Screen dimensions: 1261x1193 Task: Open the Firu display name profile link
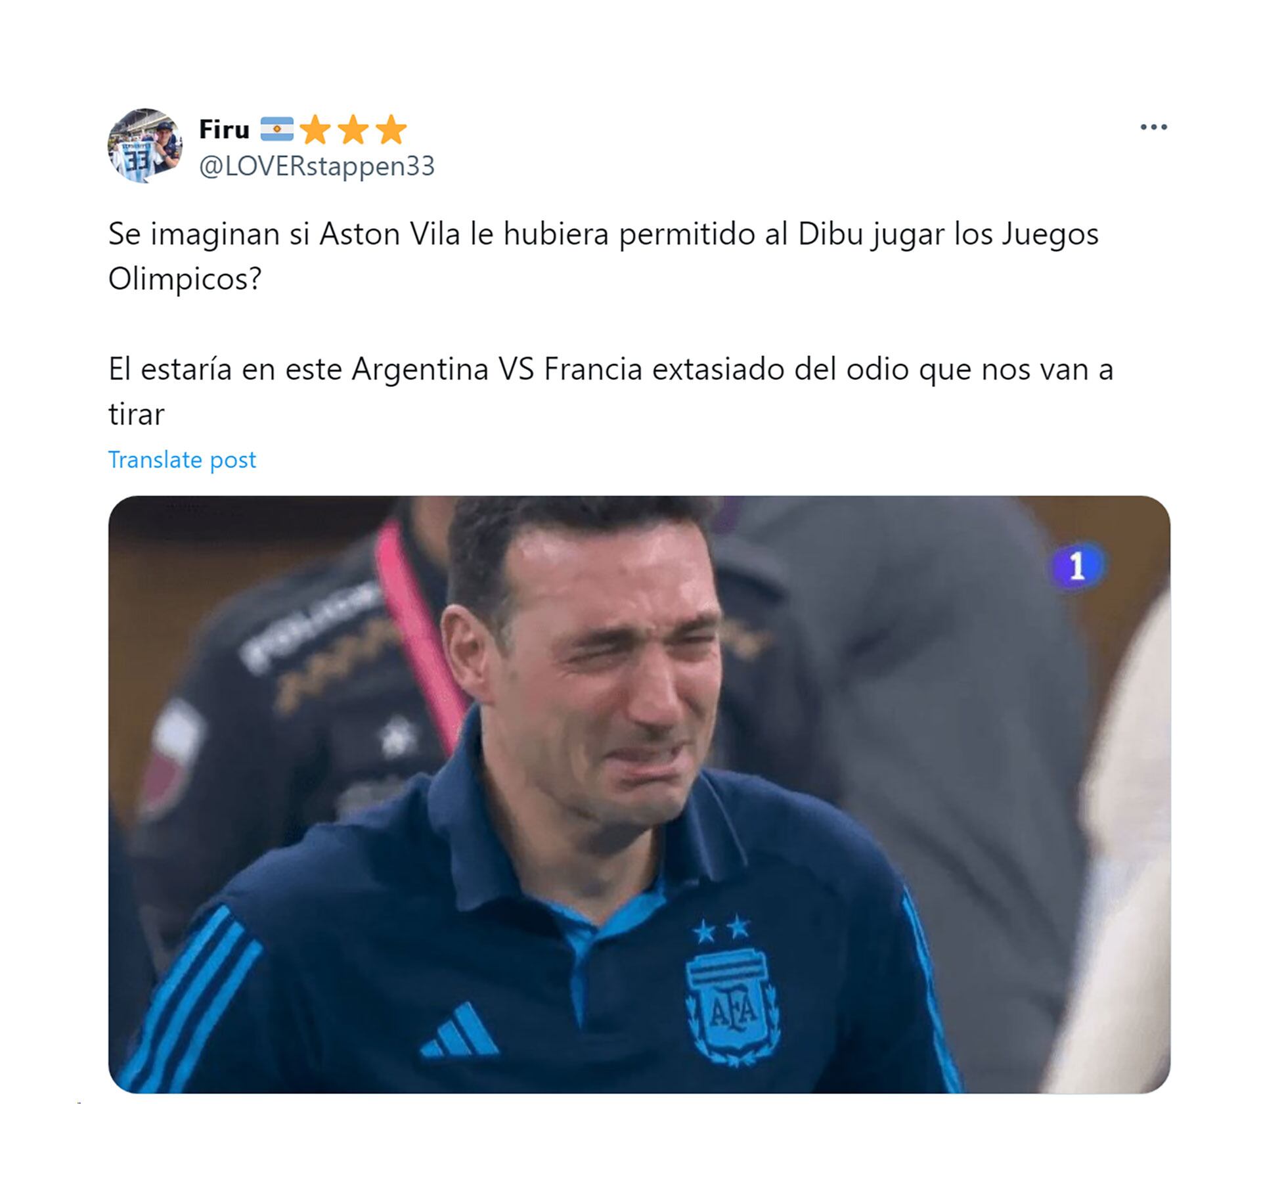point(224,129)
